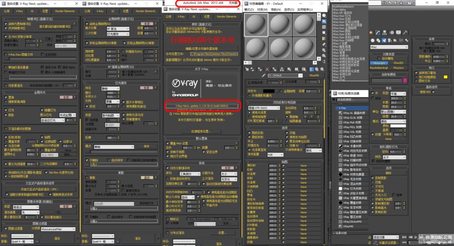Screen dimensions: 454x246
Task: Switch to GI tab in left render window
Action: tap(32, 11)
